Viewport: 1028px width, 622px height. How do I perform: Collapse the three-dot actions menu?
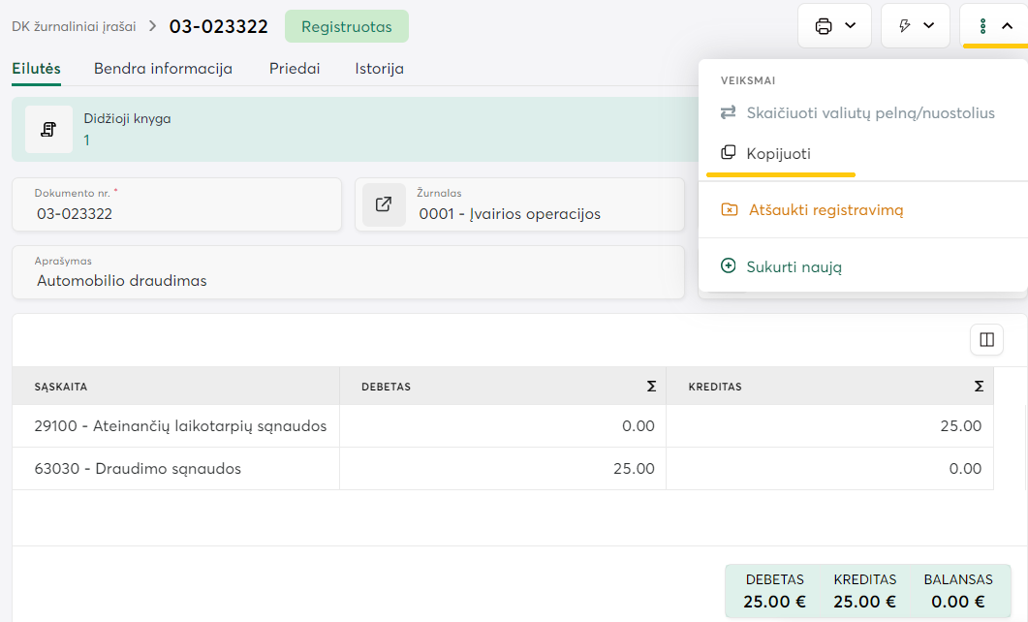coord(994,26)
